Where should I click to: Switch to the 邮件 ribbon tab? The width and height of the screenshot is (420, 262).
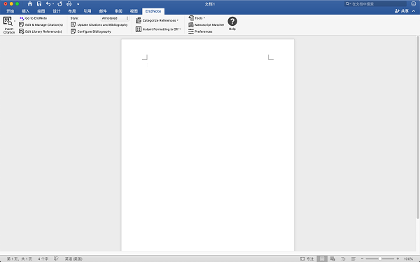tap(103, 11)
